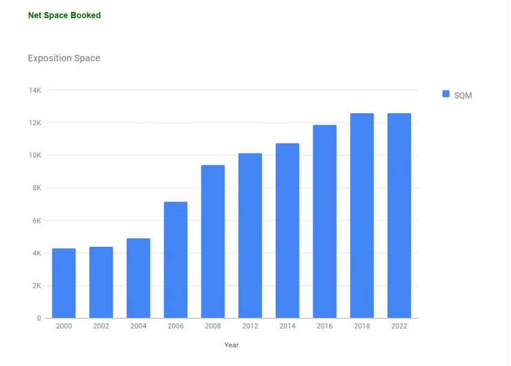Click the bar for year 2014
Viewport: 511px width, 366px height.
coord(287,230)
